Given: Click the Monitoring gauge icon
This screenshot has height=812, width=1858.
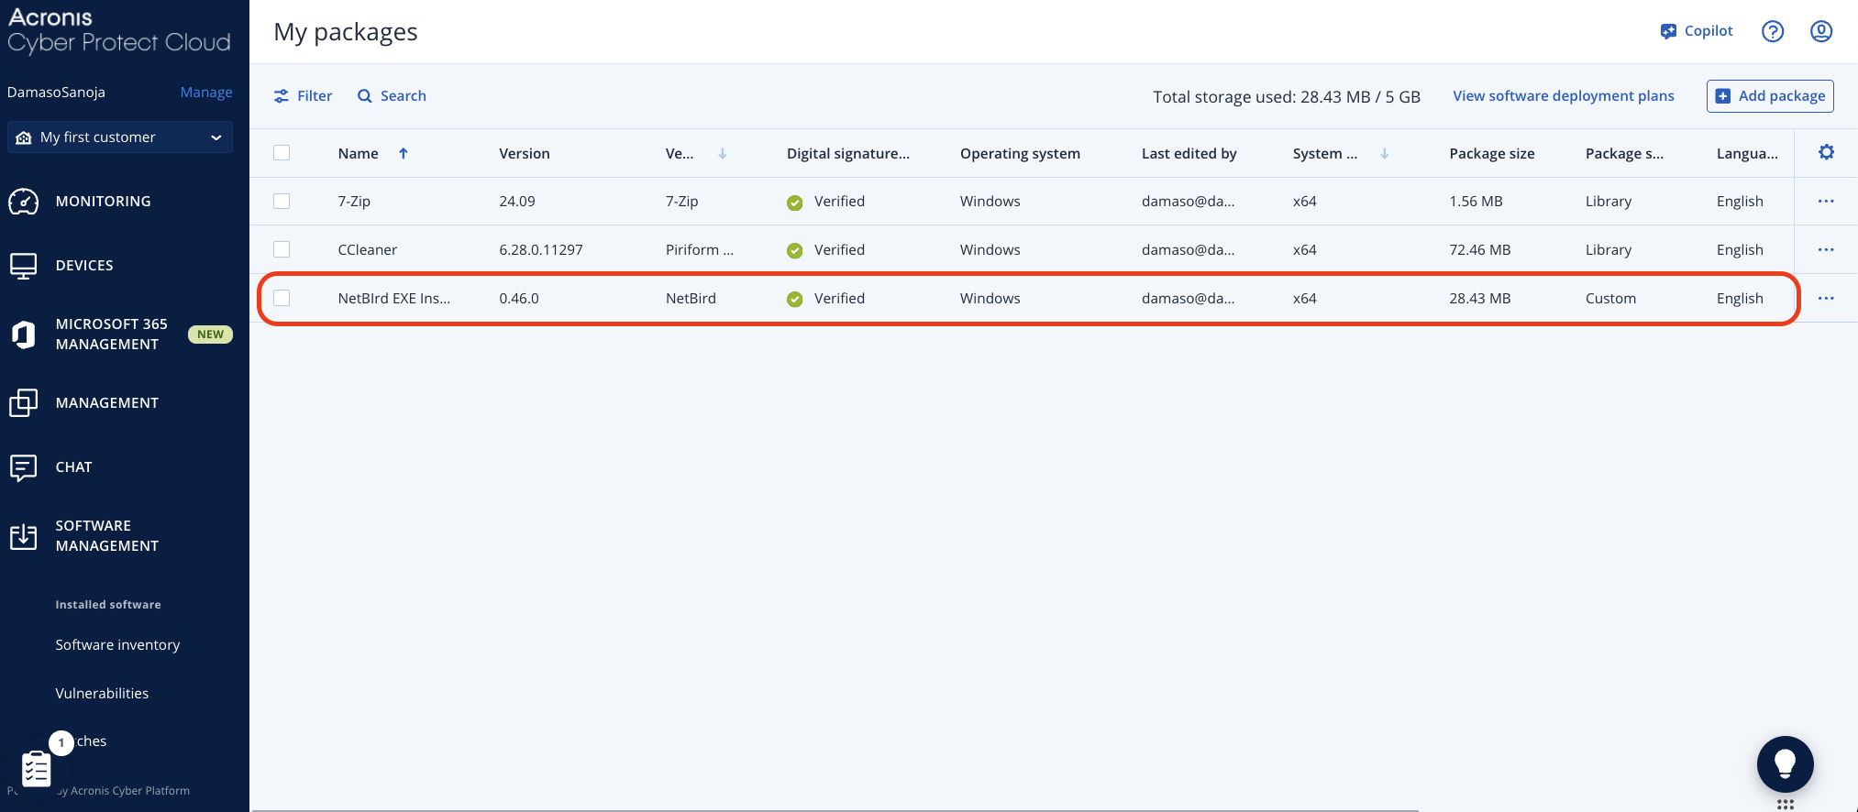Looking at the screenshot, I should coord(24,202).
